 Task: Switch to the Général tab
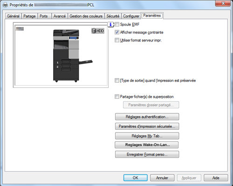click(13, 16)
